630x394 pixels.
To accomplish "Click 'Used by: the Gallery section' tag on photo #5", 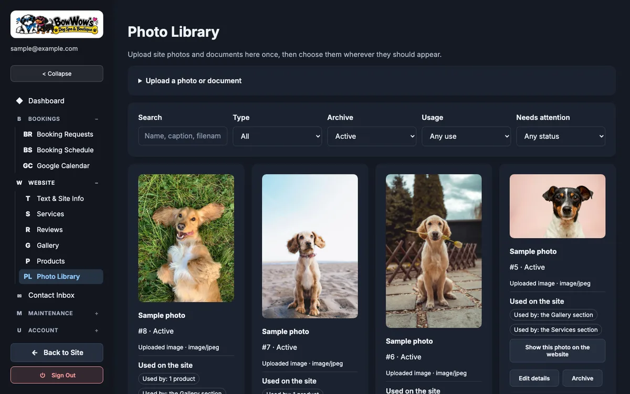I will tap(553, 315).
